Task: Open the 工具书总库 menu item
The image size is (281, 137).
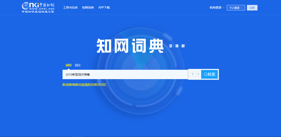Action: pyautogui.click(x=70, y=8)
